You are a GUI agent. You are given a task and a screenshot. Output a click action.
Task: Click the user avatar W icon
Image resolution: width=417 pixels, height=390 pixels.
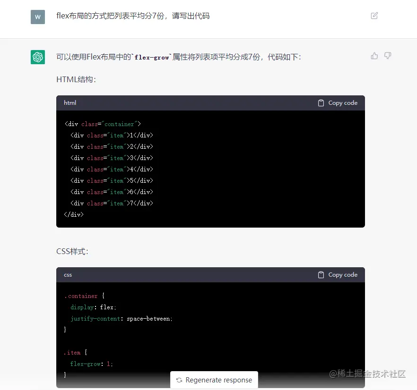click(x=38, y=17)
